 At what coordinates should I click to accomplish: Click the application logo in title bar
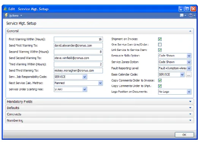(5, 9)
